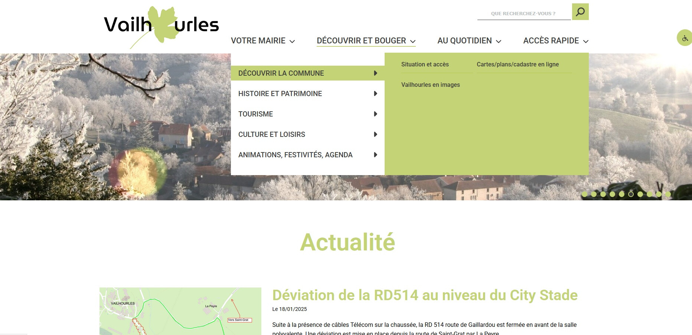Click the search field Que recherchez-vous
The height and width of the screenshot is (335, 692).
click(x=523, y=14)
